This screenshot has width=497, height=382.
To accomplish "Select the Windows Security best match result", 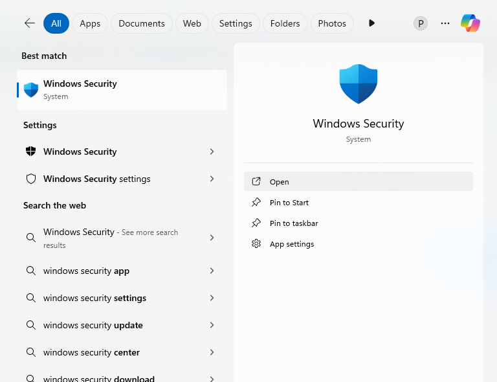I will 122,90.
